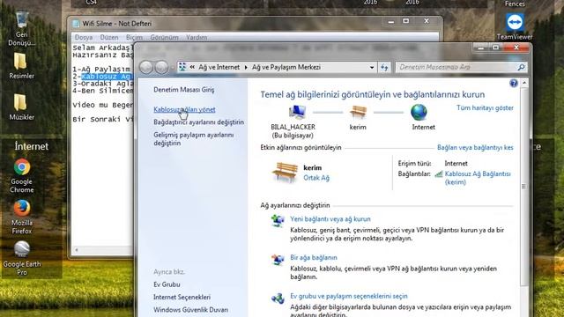Click the BILAL_HACKER computer icon in the network map
The image size is (564, 317).
[297, 113]
